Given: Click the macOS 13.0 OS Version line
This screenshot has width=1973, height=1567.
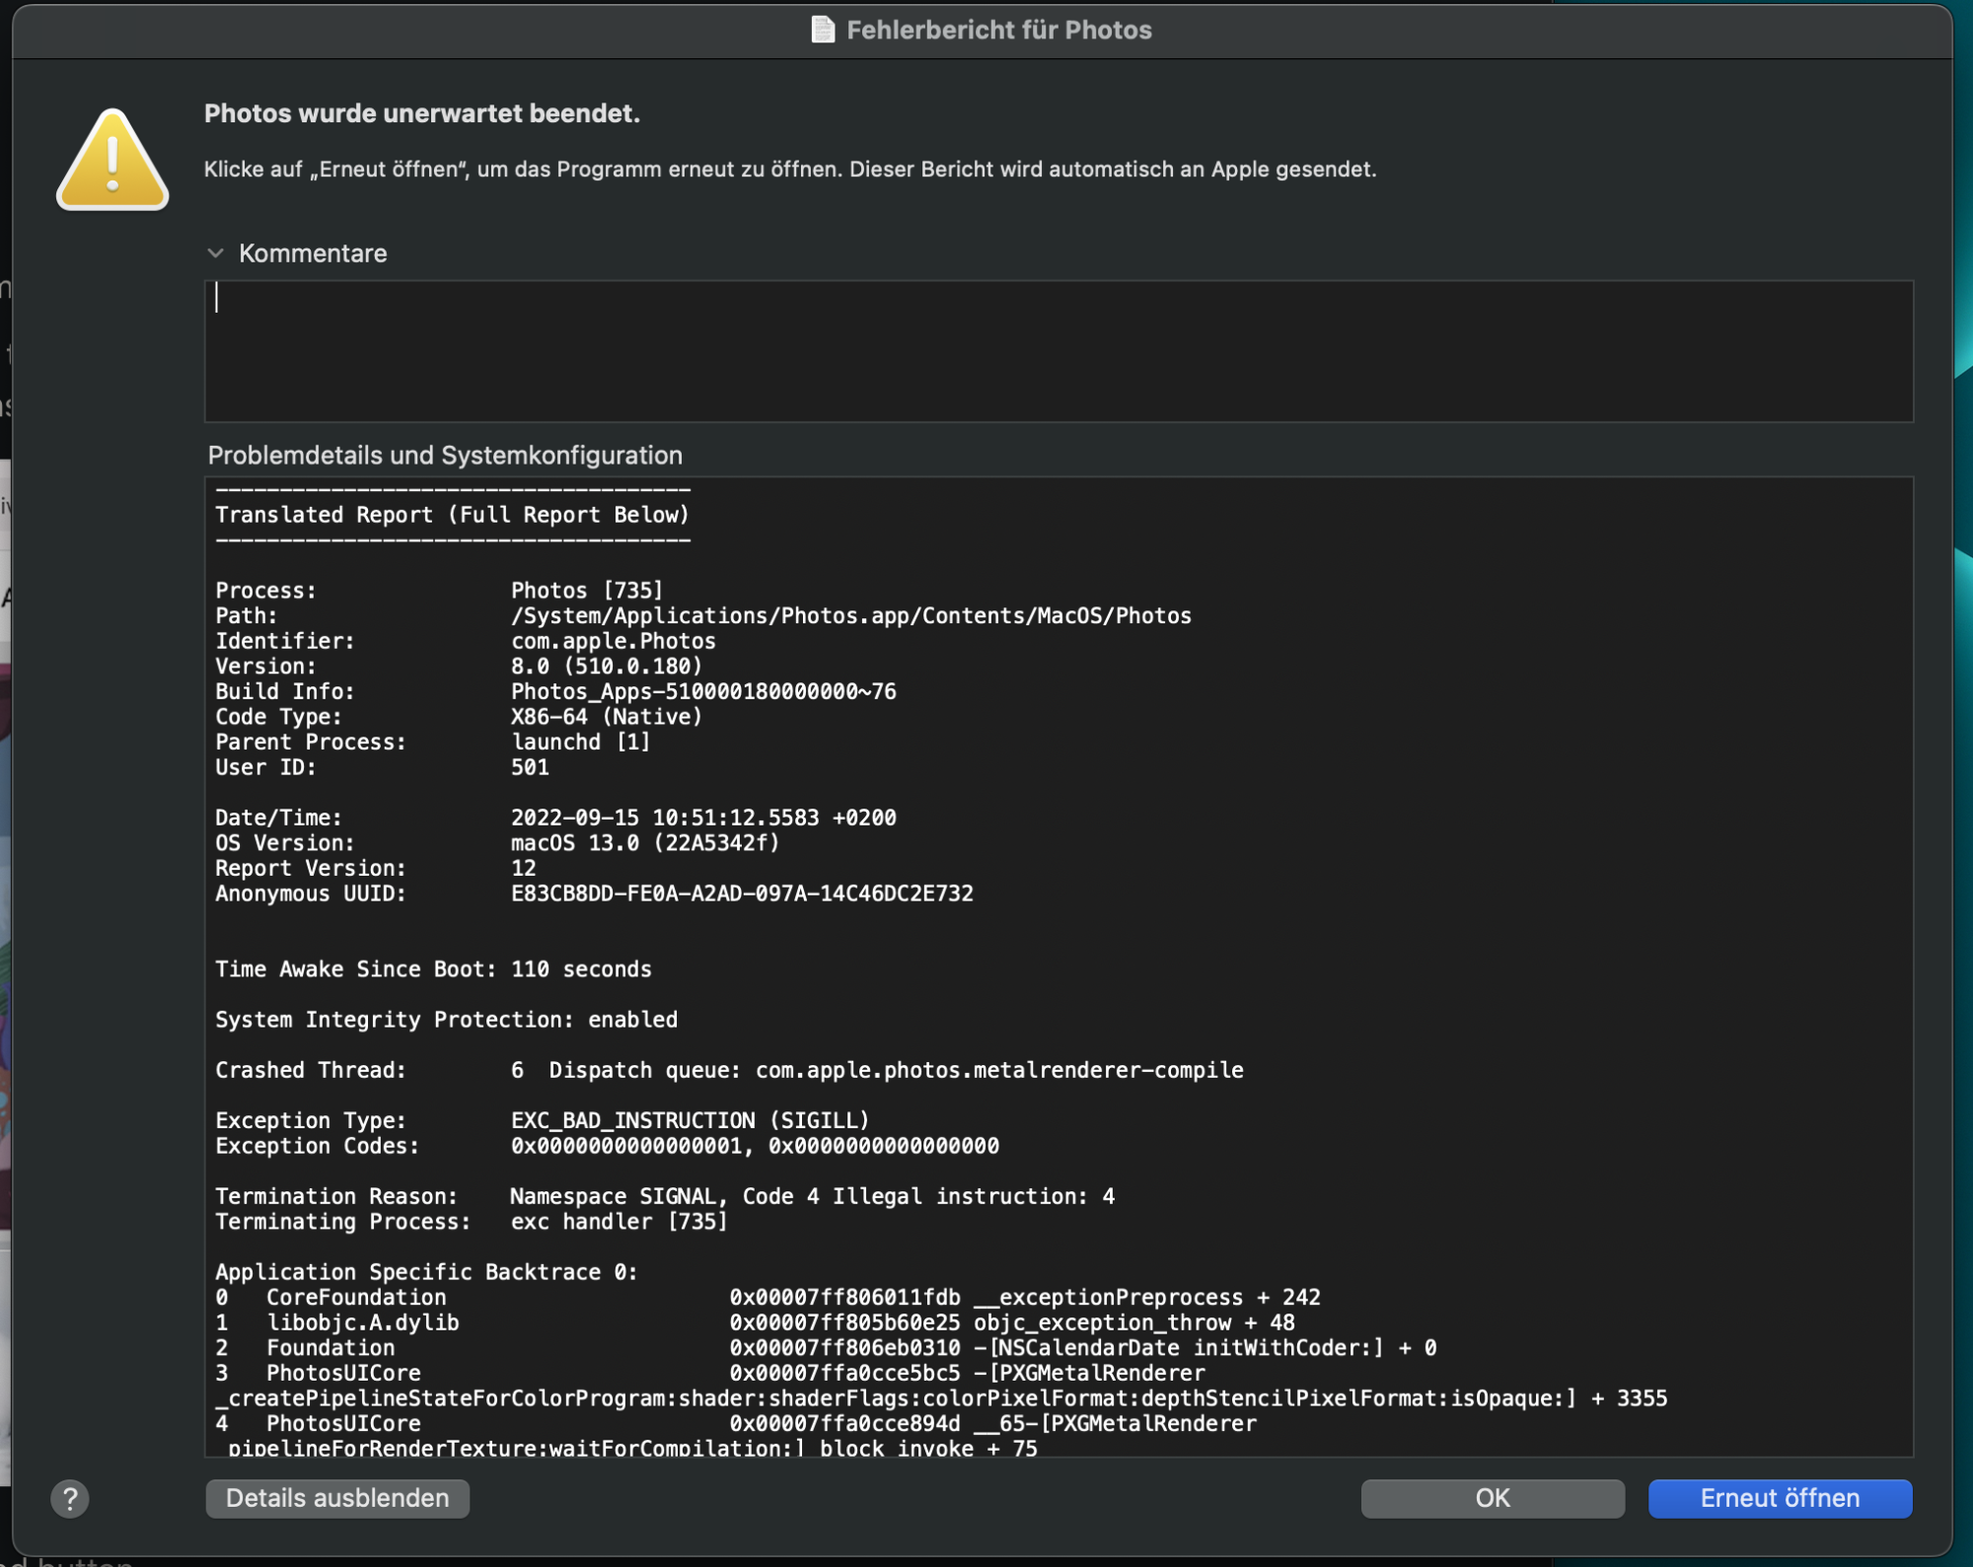Looking at the screenshot, I should click(644, 843).
